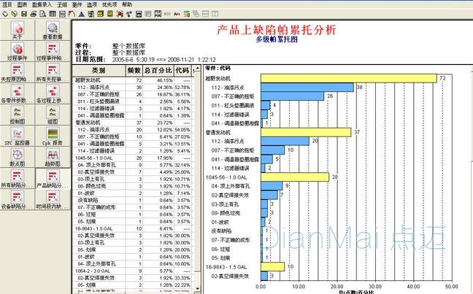Click the floppy disk save toolbar icon
Image resolution: width=473 pixels, height=294 pixels.
(24, 14)
